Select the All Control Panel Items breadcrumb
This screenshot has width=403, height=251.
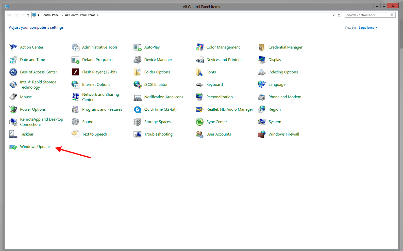[80, 15]
